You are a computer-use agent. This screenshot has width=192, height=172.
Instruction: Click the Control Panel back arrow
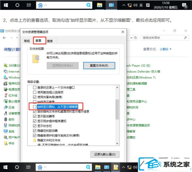pos(4,38)
